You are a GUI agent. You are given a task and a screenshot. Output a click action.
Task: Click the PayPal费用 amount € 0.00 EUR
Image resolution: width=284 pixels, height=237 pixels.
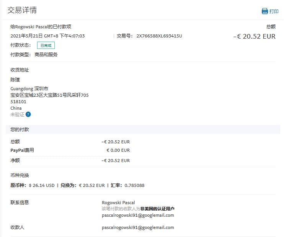118,150
